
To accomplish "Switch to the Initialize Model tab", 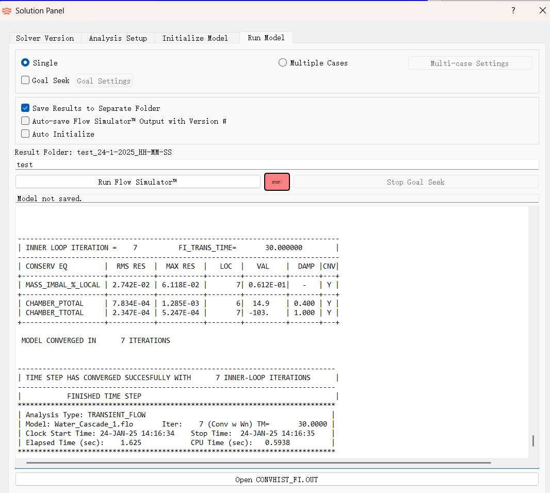I will tap(195, 38).
